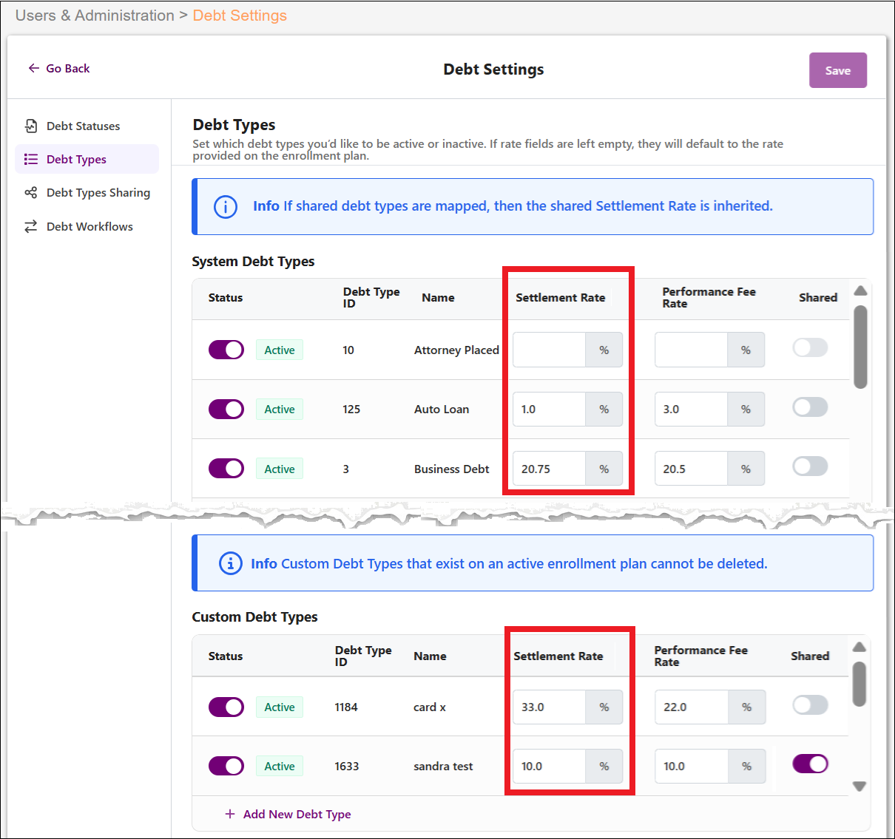Viewport: 895px width, 839px height.
Task: Click Debt Settings breadcrumb
Action: [x=240, y=16]
